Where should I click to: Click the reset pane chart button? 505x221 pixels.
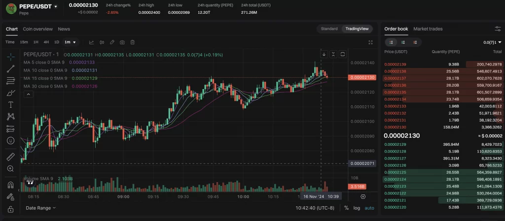point(343,54)
